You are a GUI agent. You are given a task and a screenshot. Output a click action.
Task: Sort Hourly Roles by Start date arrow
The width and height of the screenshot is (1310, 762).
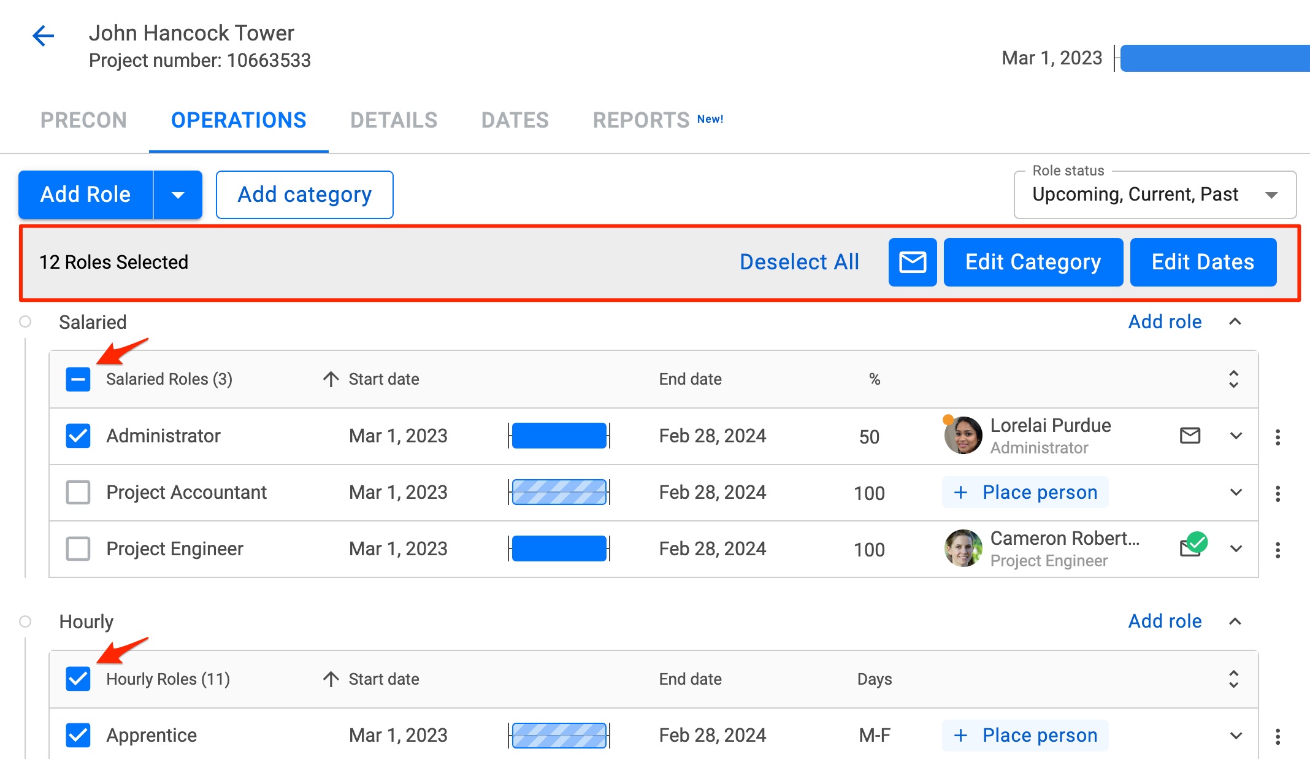click(330, 679)
